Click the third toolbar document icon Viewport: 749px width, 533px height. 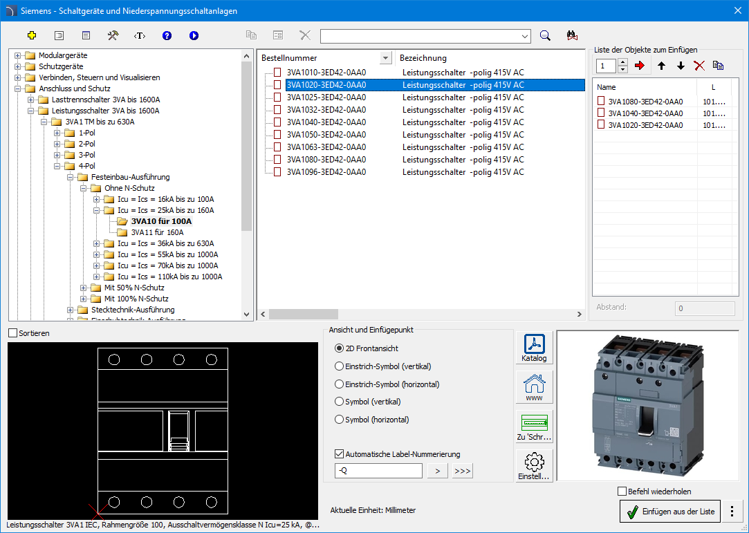(86, 35)
